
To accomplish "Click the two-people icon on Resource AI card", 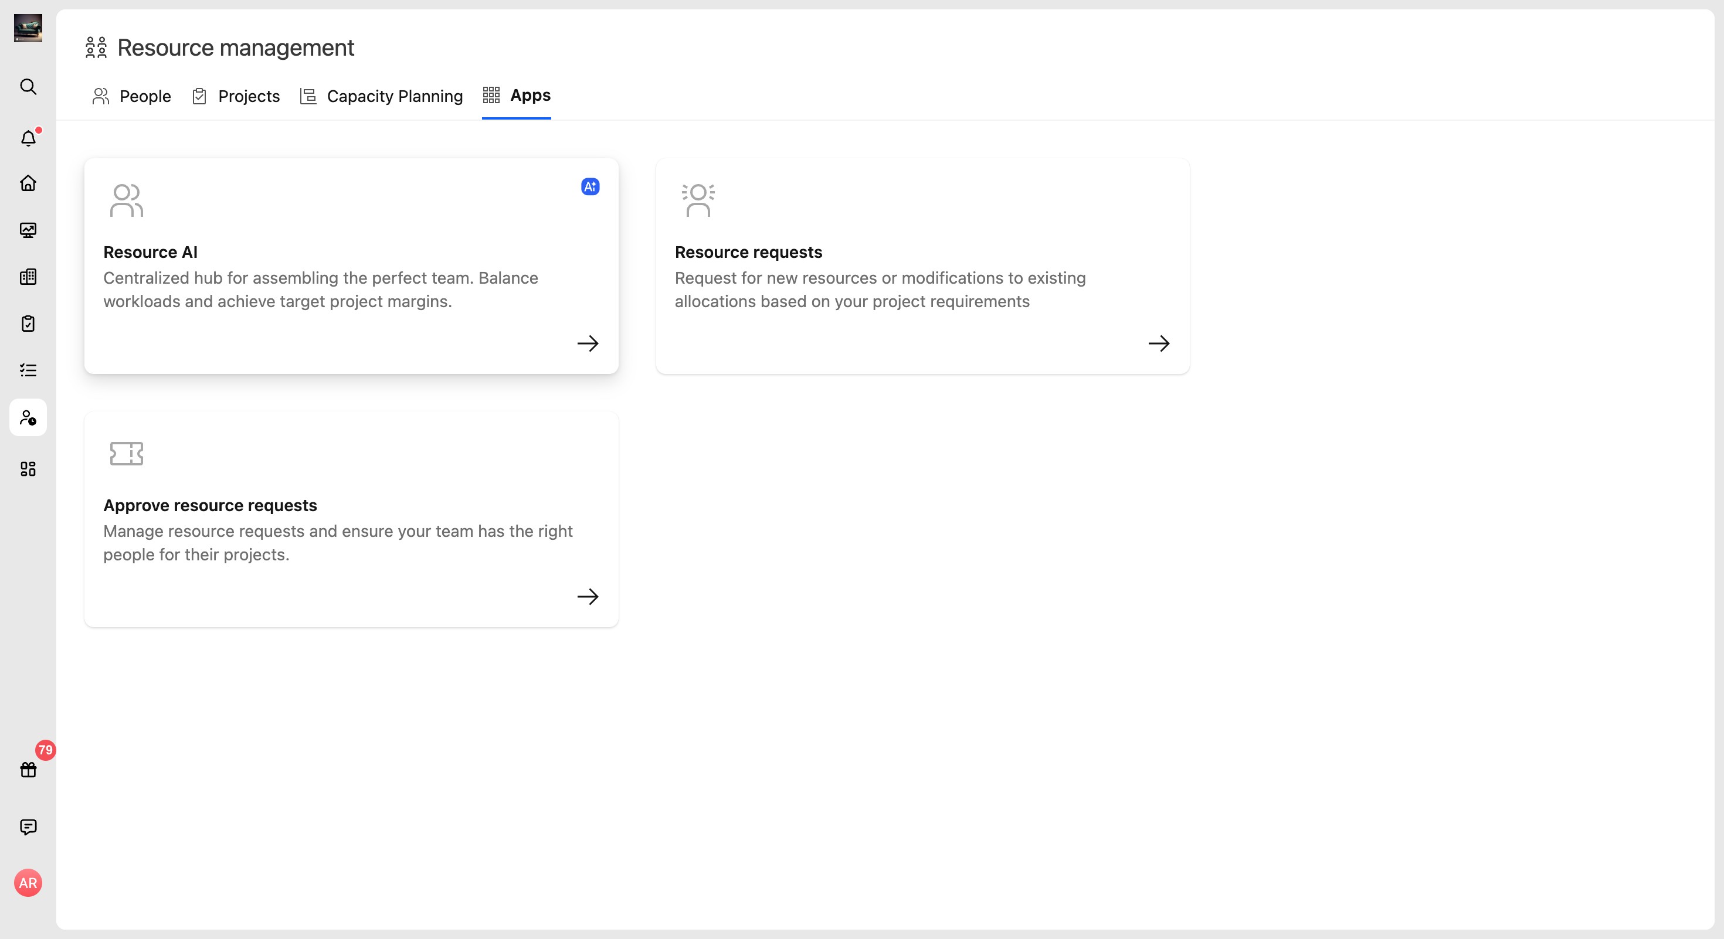I will coord(127,200).
